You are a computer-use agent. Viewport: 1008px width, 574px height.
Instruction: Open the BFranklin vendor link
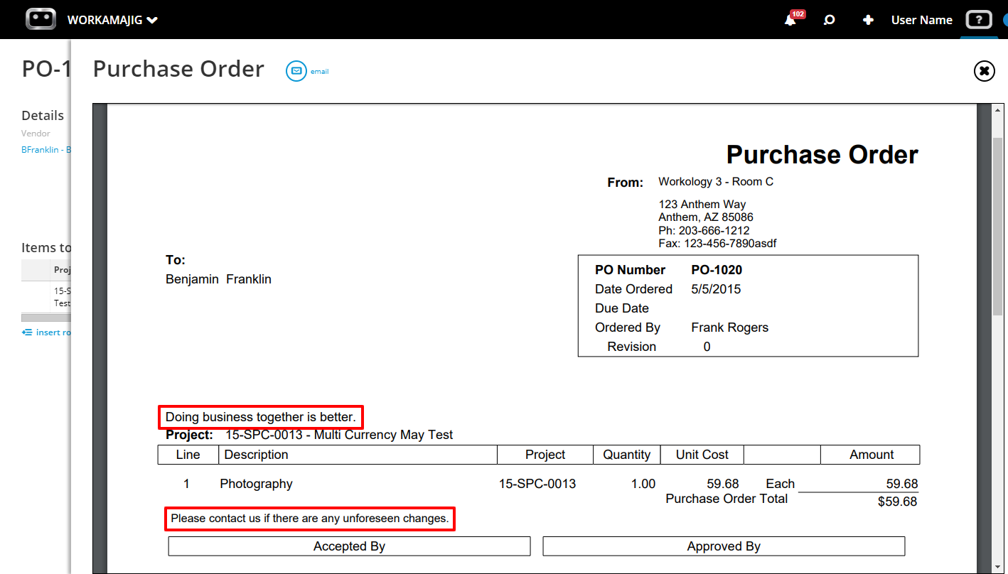pyautogui.click(x=46, y=150)
